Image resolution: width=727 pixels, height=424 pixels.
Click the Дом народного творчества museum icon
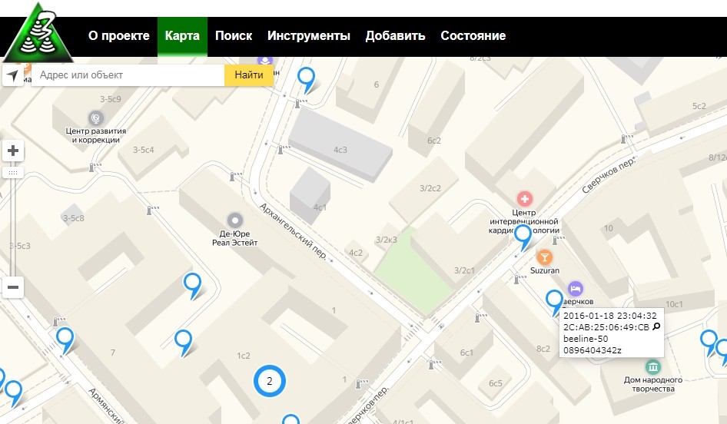coord(652,367)
